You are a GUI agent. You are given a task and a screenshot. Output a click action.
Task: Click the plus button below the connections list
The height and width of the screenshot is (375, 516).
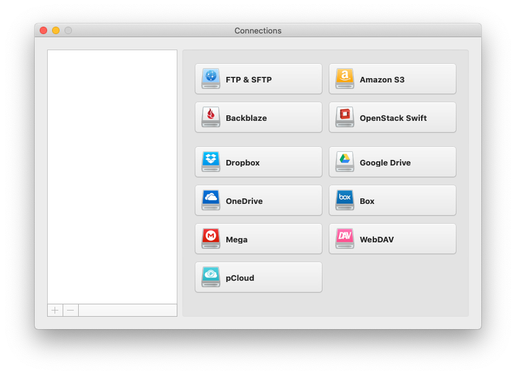pyautogui.click(x=55, y=310)
